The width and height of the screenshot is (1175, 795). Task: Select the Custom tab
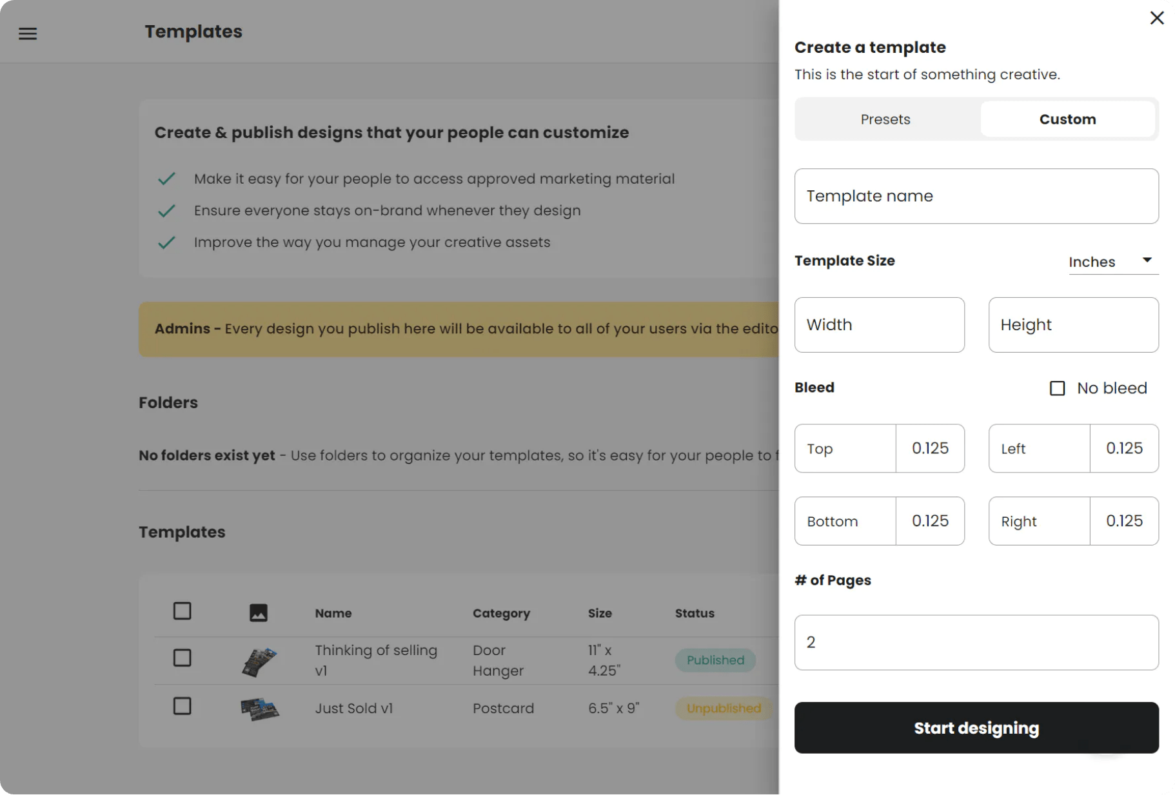[1067, 119]
